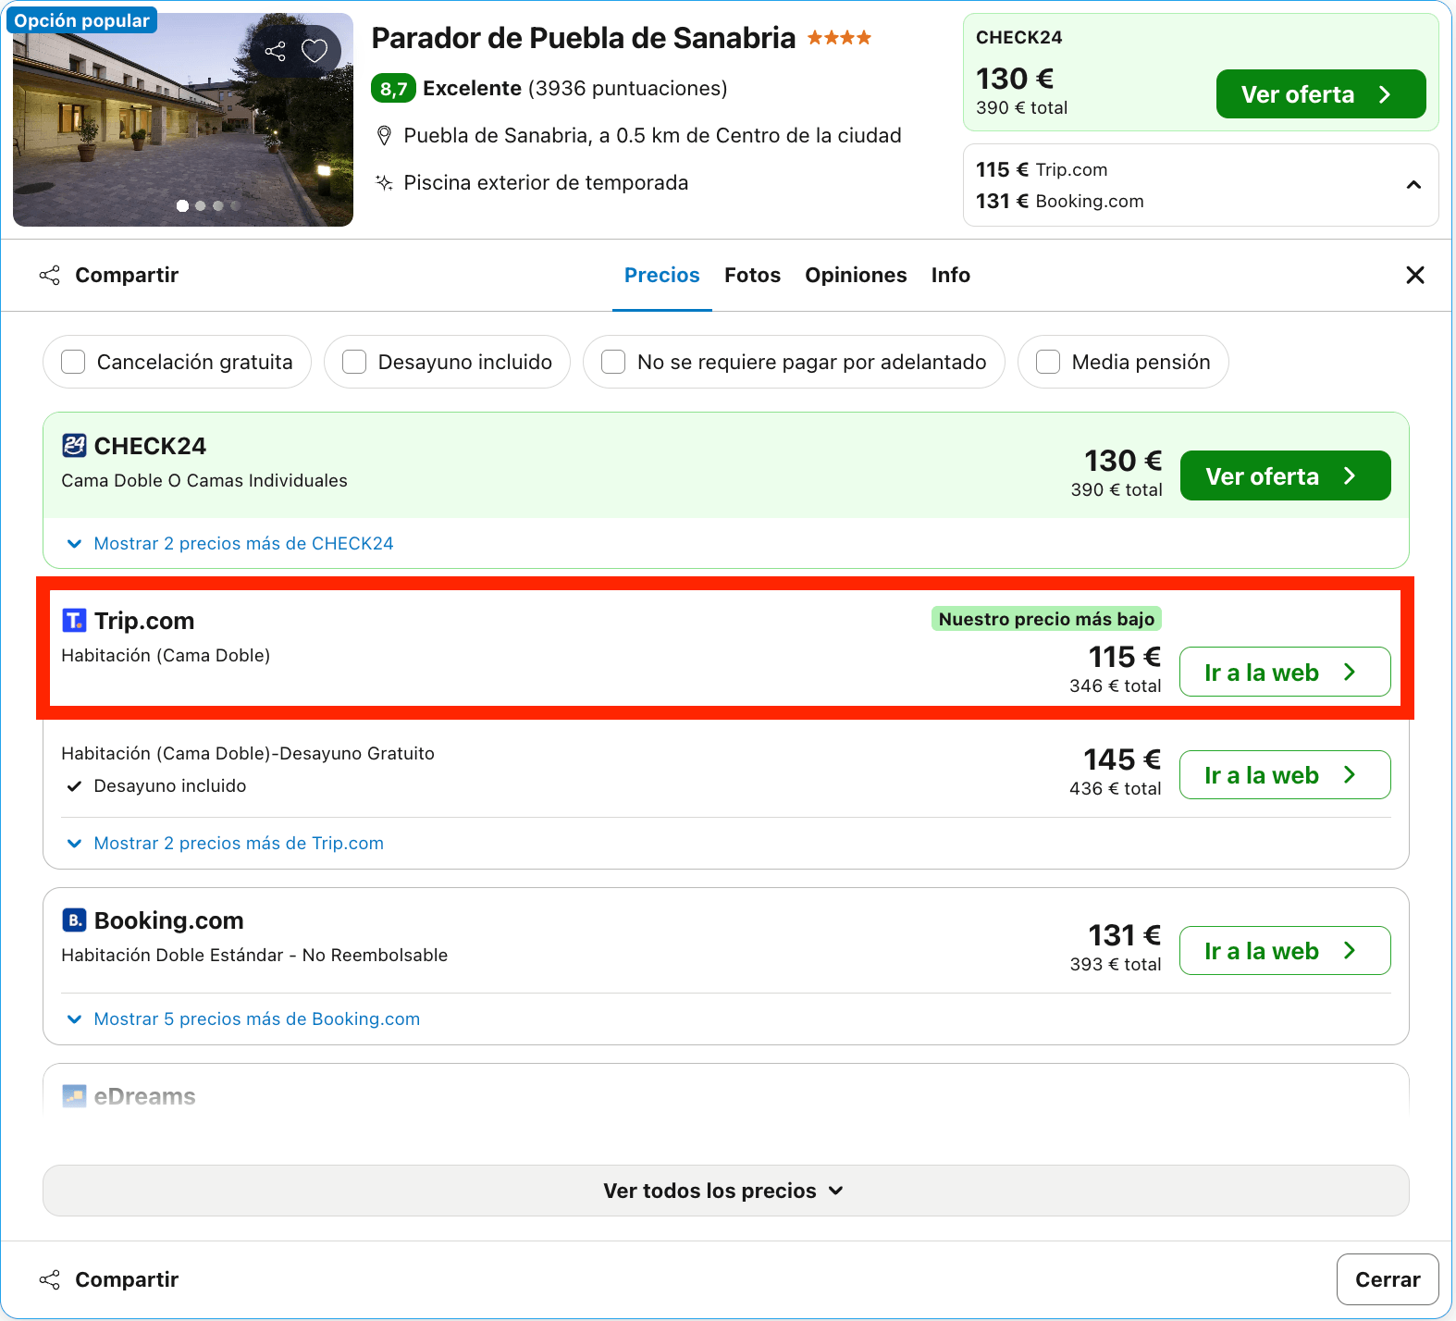Click the Trip.com logo icon
1456x1321 pixels.
74,620
